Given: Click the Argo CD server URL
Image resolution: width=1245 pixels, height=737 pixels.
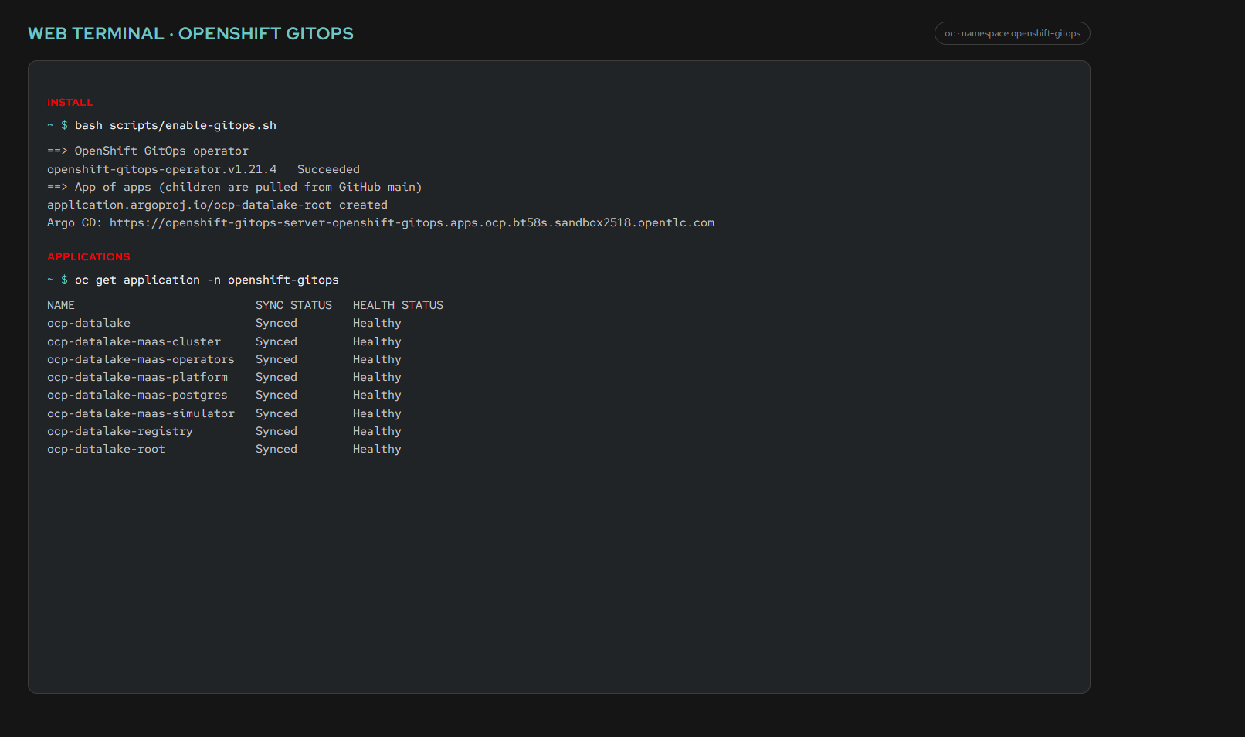Looking at the screenshot, I should coord(412,222).
